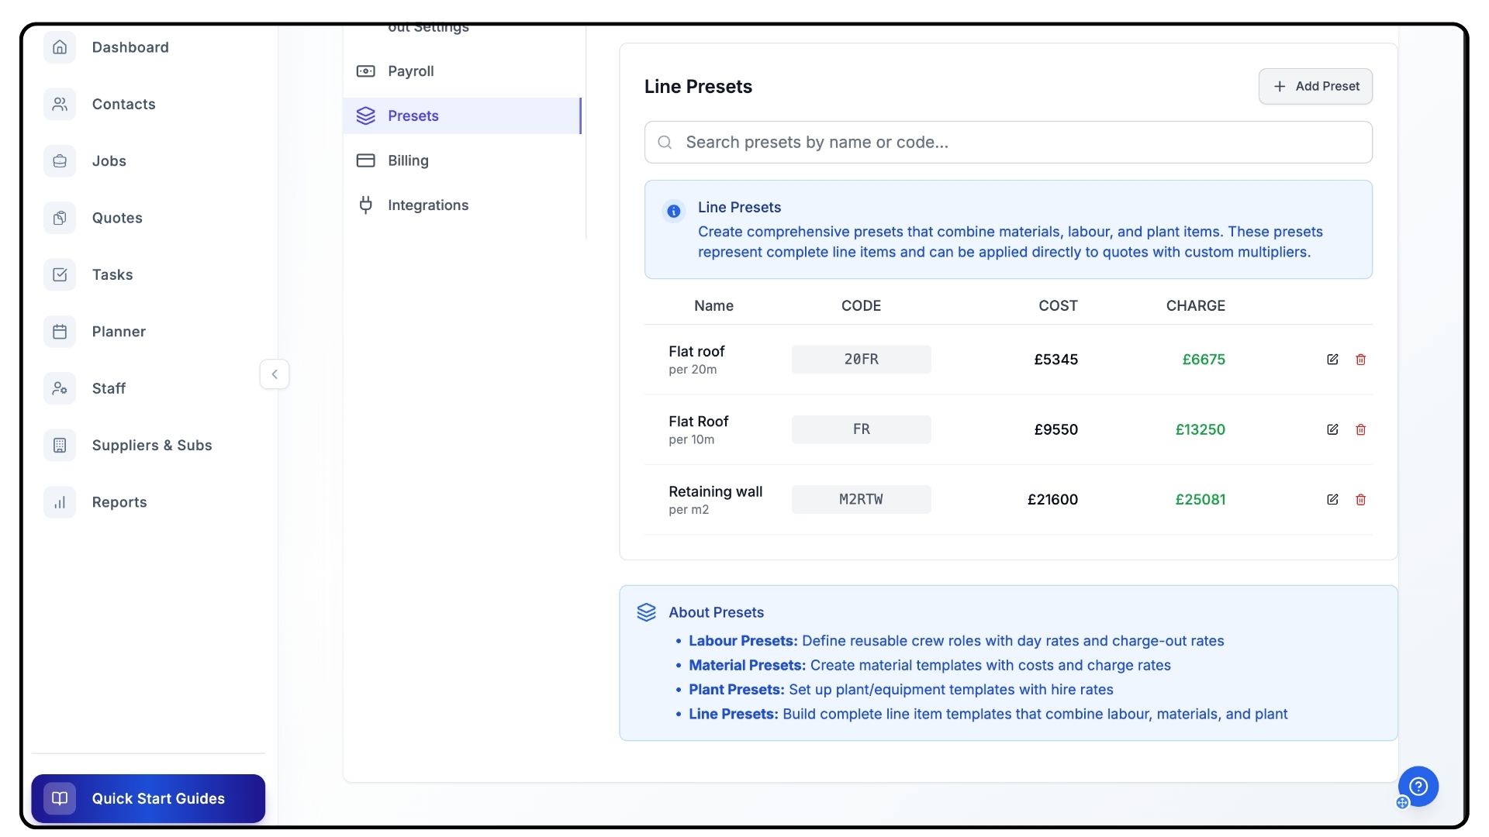1489x837 pixels.
Task: Click the Reports bar chart icon
Action: coord(60,502)
